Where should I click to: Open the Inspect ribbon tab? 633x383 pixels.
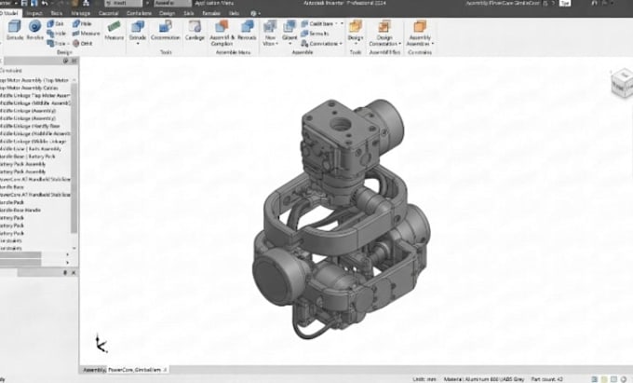click(x=34, y=13)
